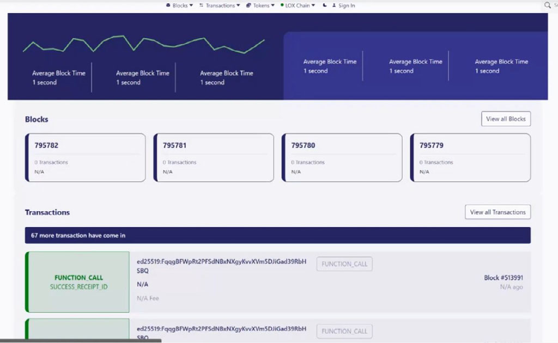The height and width of the screenshot is (343, 558).
Task: Click the Tokens coins icon in navbar
Action: point(248,5)
